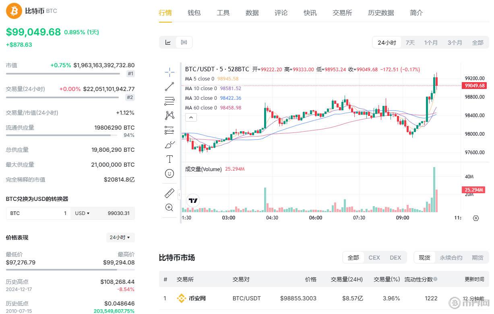Image resolution: width=494 pixels, height=314 pixels.
Task: Select the crosshair cursor tool
Action: coord(169,72)
